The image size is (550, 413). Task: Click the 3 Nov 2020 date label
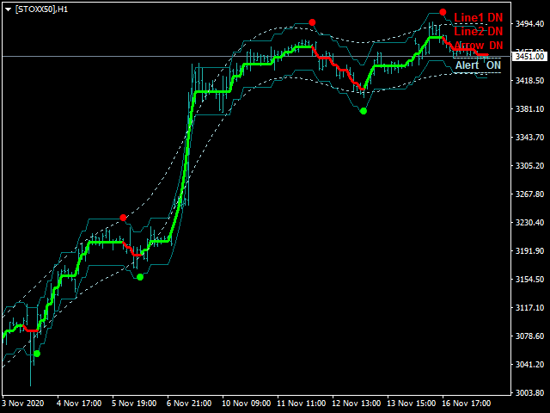(23, 404)
